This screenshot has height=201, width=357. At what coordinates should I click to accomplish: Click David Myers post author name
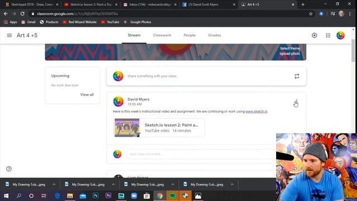(138, 99)
